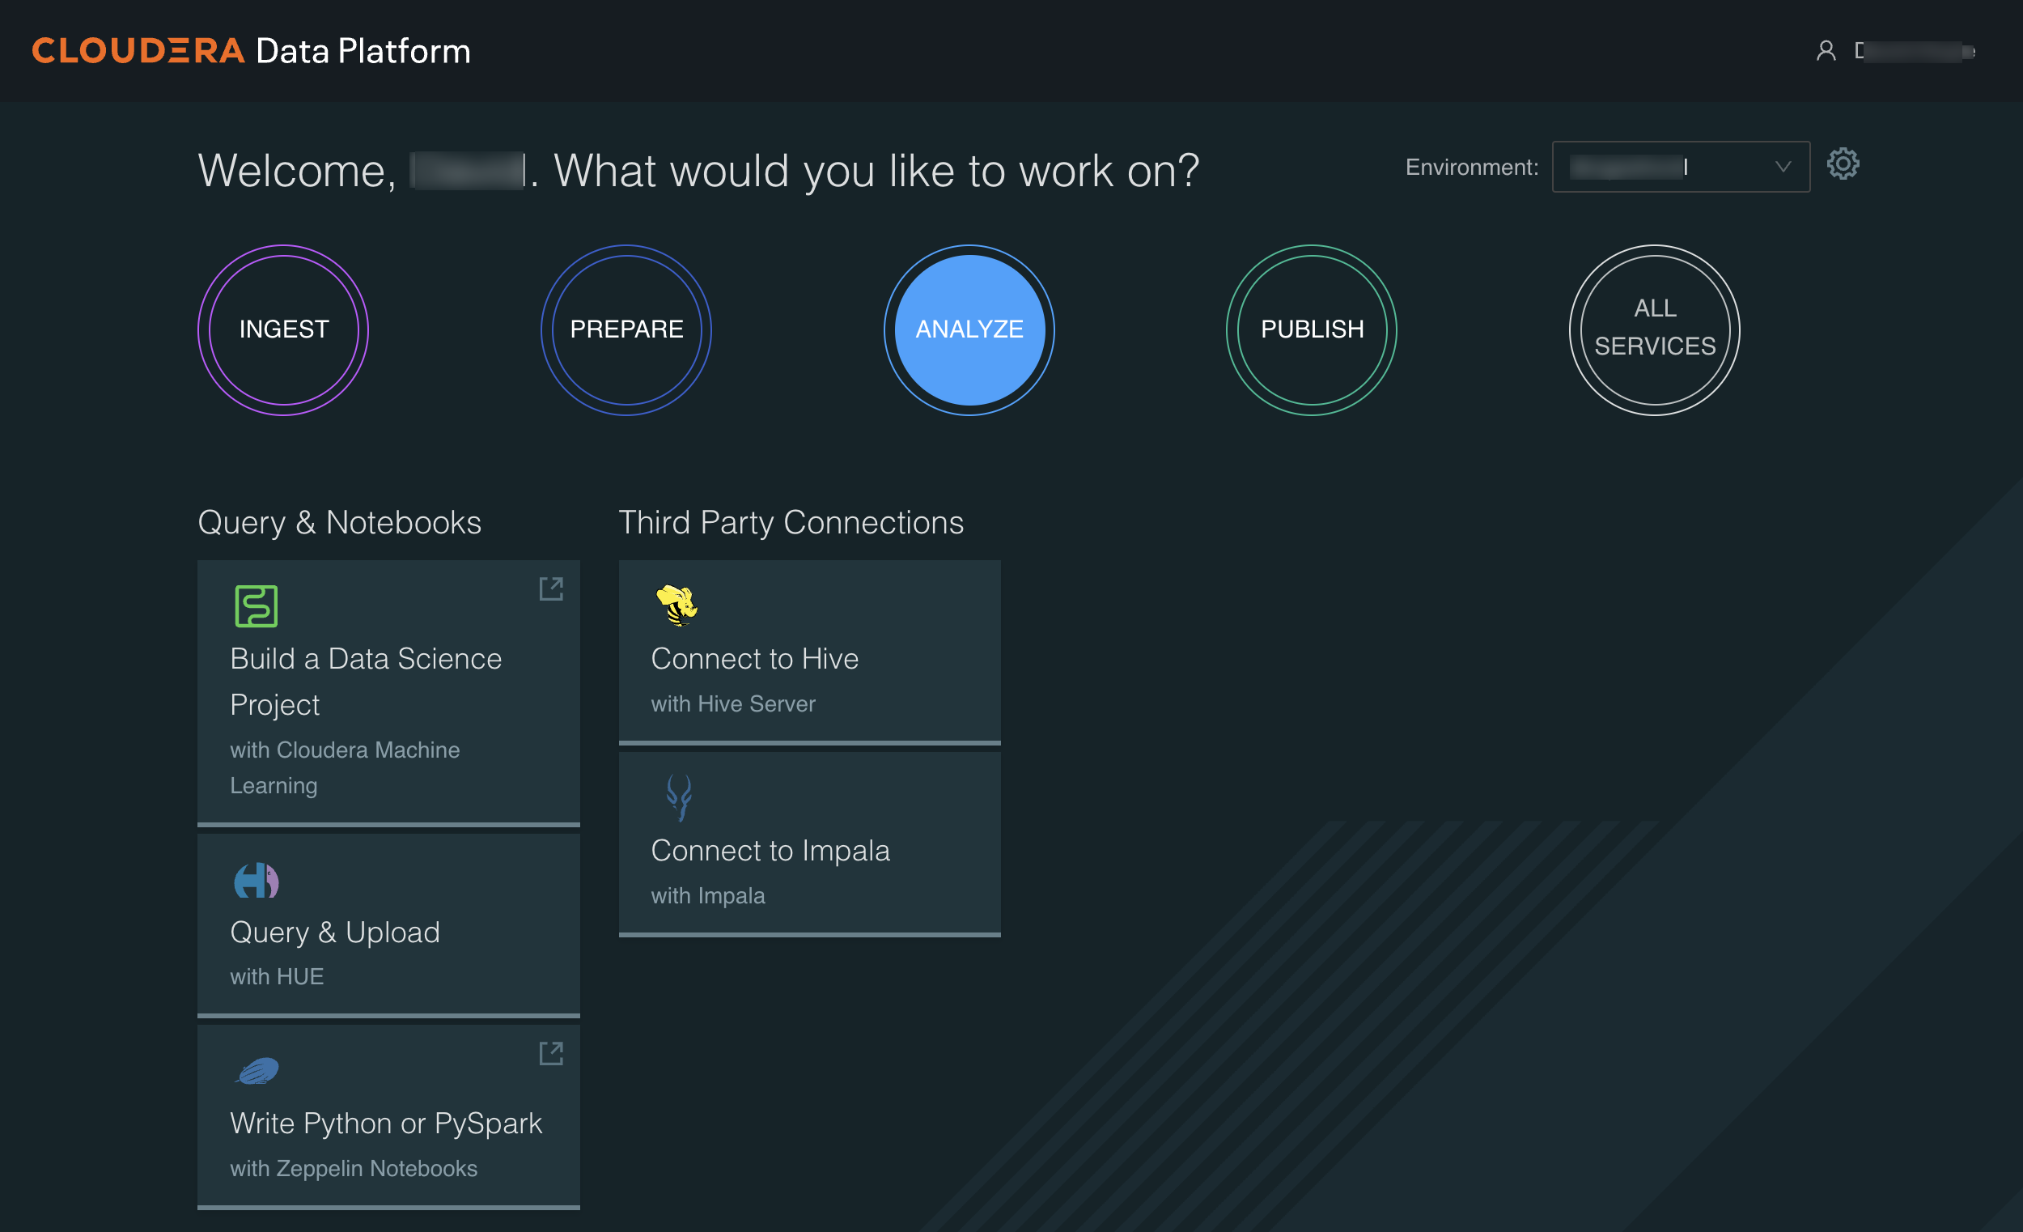Screen dimensions: 2023x1232
Task: Click the blurred username in header
Action: (x=1915, y=51)
